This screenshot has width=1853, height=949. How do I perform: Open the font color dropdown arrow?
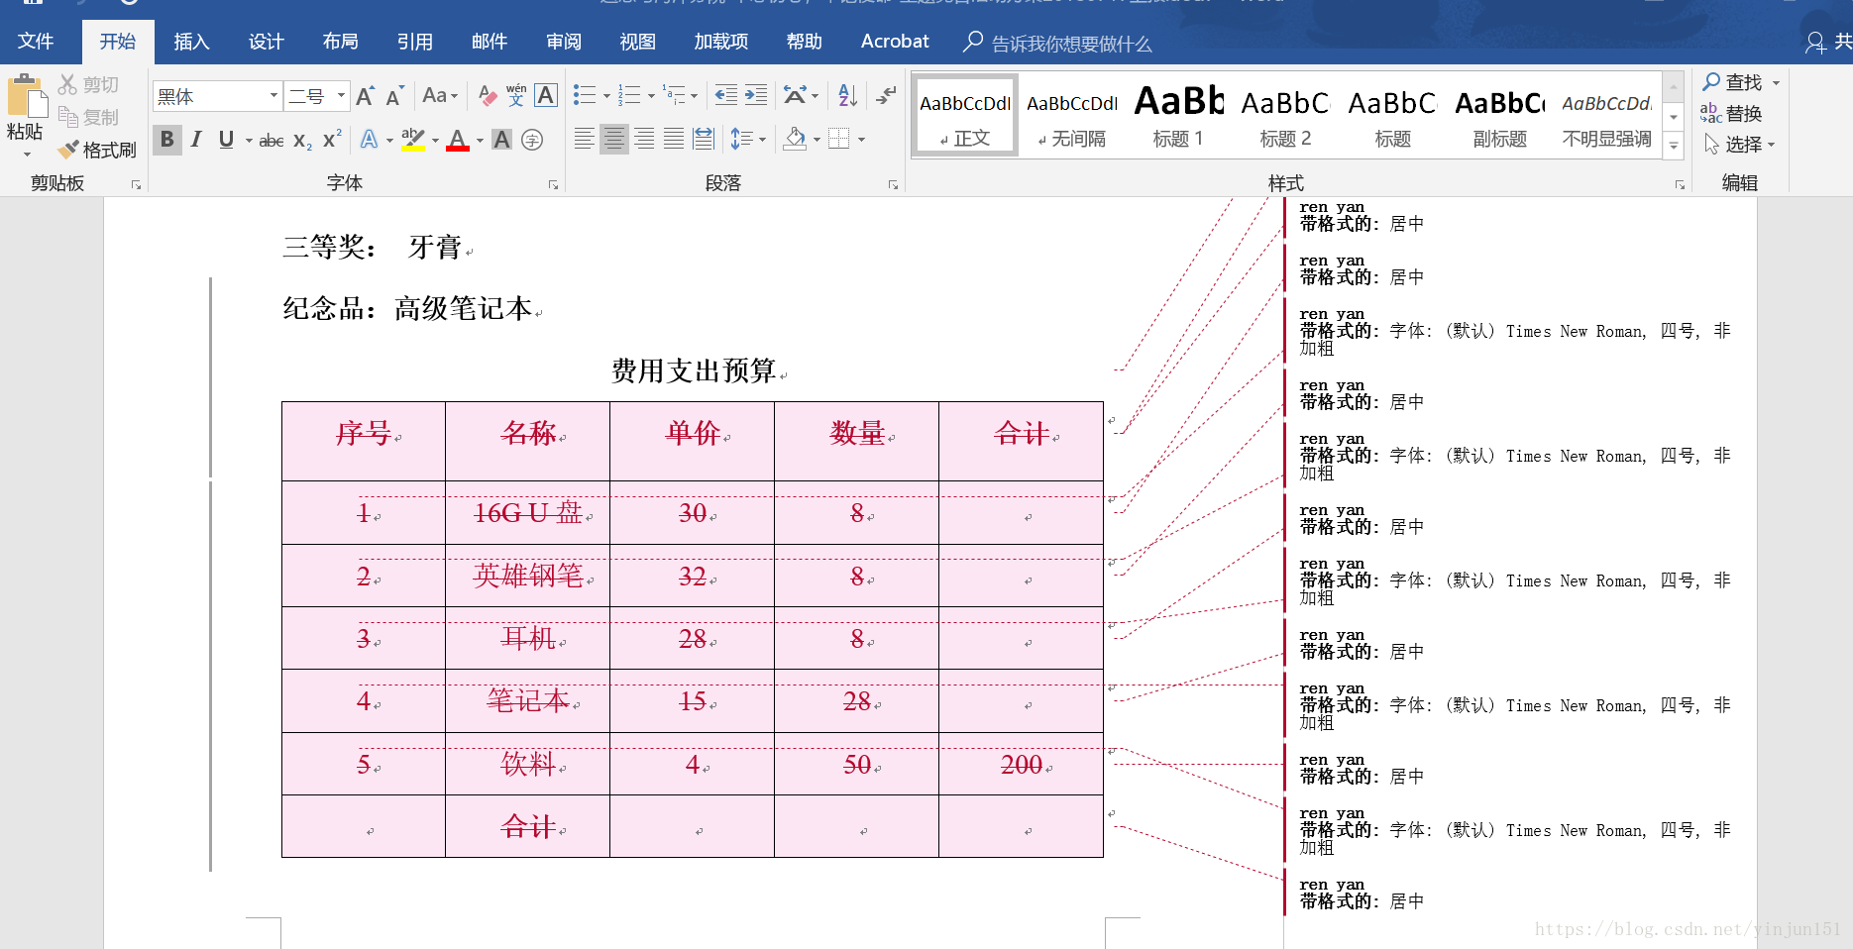481,141
